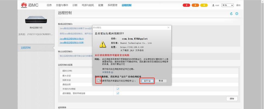Open the help question-mark icon

click(x=237, y=14)
